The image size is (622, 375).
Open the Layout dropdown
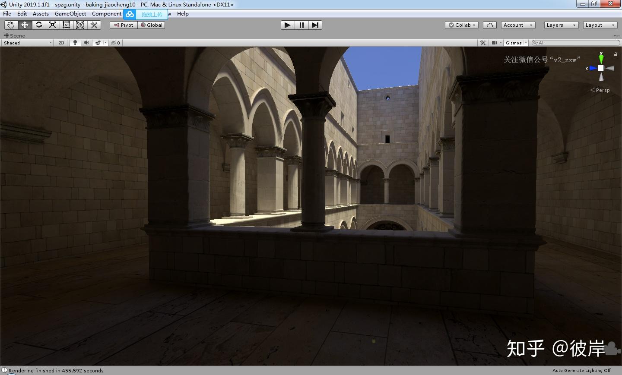pos(600,25)
